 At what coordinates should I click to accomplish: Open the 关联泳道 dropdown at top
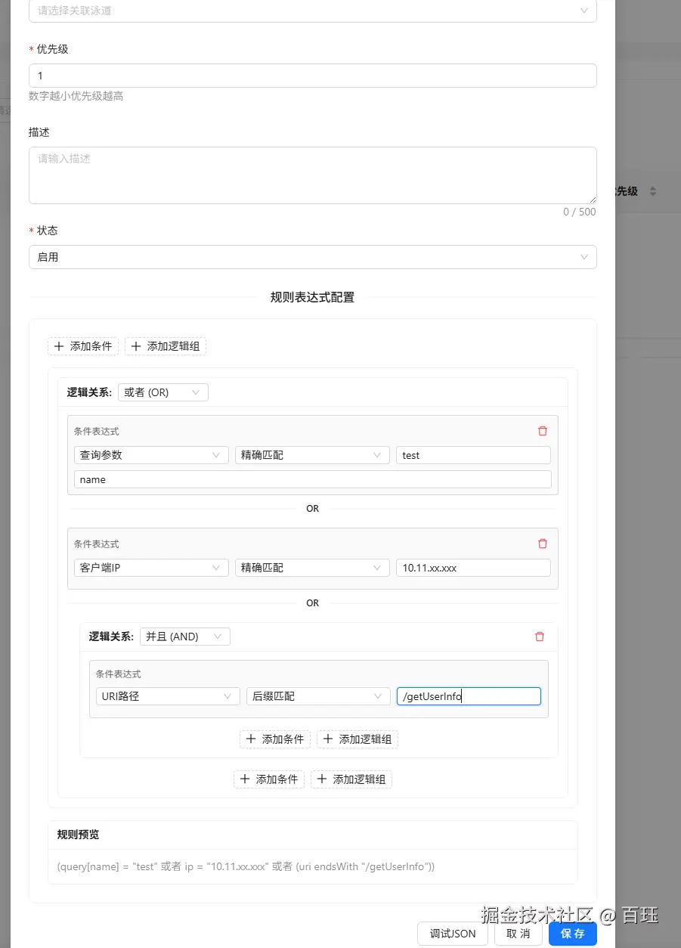point(313,11)
